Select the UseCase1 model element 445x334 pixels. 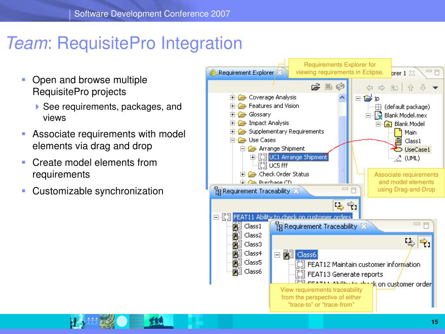click(417, 150)
